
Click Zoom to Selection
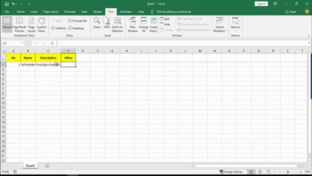(x=117, y=24)
